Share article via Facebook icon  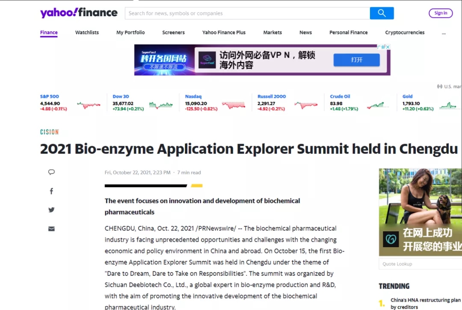tap(51, 191)
